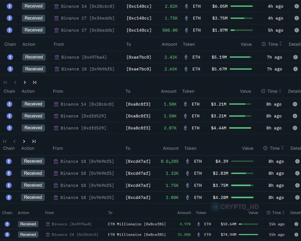Click Received badge on the $5.19M row
The height and width of the screenshot is (241, 301).
(x=34, y=57)
